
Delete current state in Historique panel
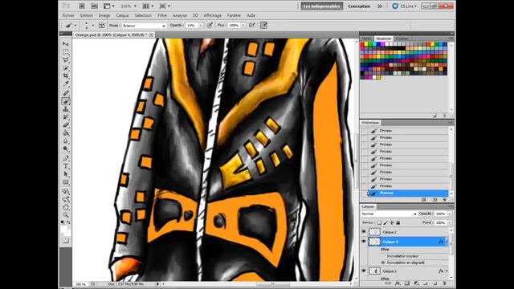pos(444,199)
